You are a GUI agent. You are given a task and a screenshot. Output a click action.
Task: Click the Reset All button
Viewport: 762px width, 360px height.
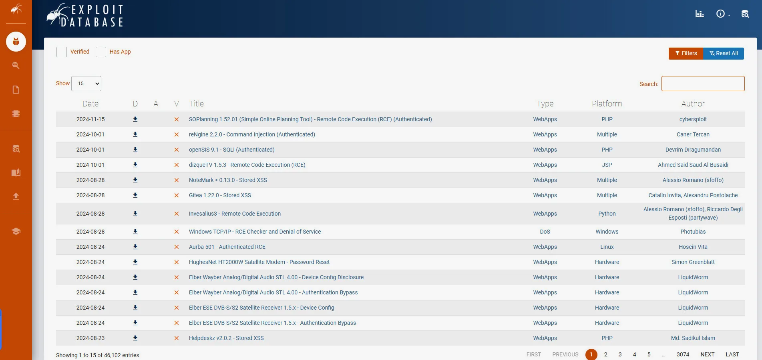[x=724, y=53]
